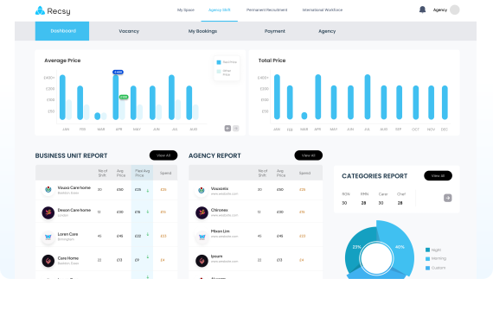Viewport: 493px width, 329px height.
Task: Click the JAN bar in Average Price chart
Action: [62, 97]
